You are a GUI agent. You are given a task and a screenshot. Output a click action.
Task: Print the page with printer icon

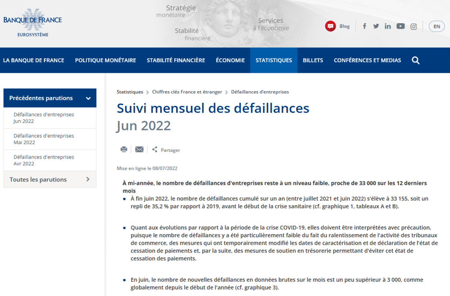pyautogui.click(x=124, y=150)
